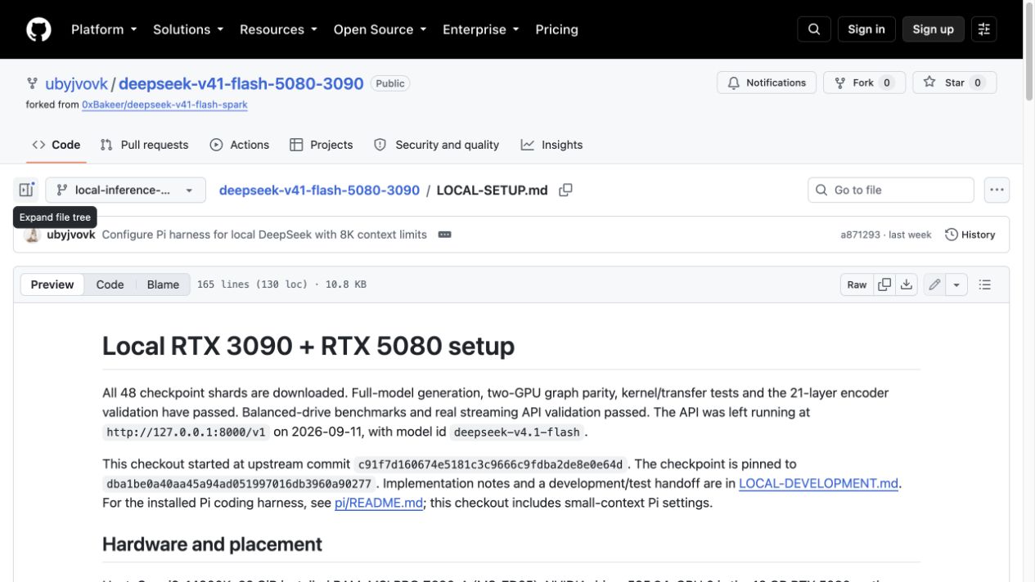Expand the Platform menu
1035x582 pixels.
103,29
